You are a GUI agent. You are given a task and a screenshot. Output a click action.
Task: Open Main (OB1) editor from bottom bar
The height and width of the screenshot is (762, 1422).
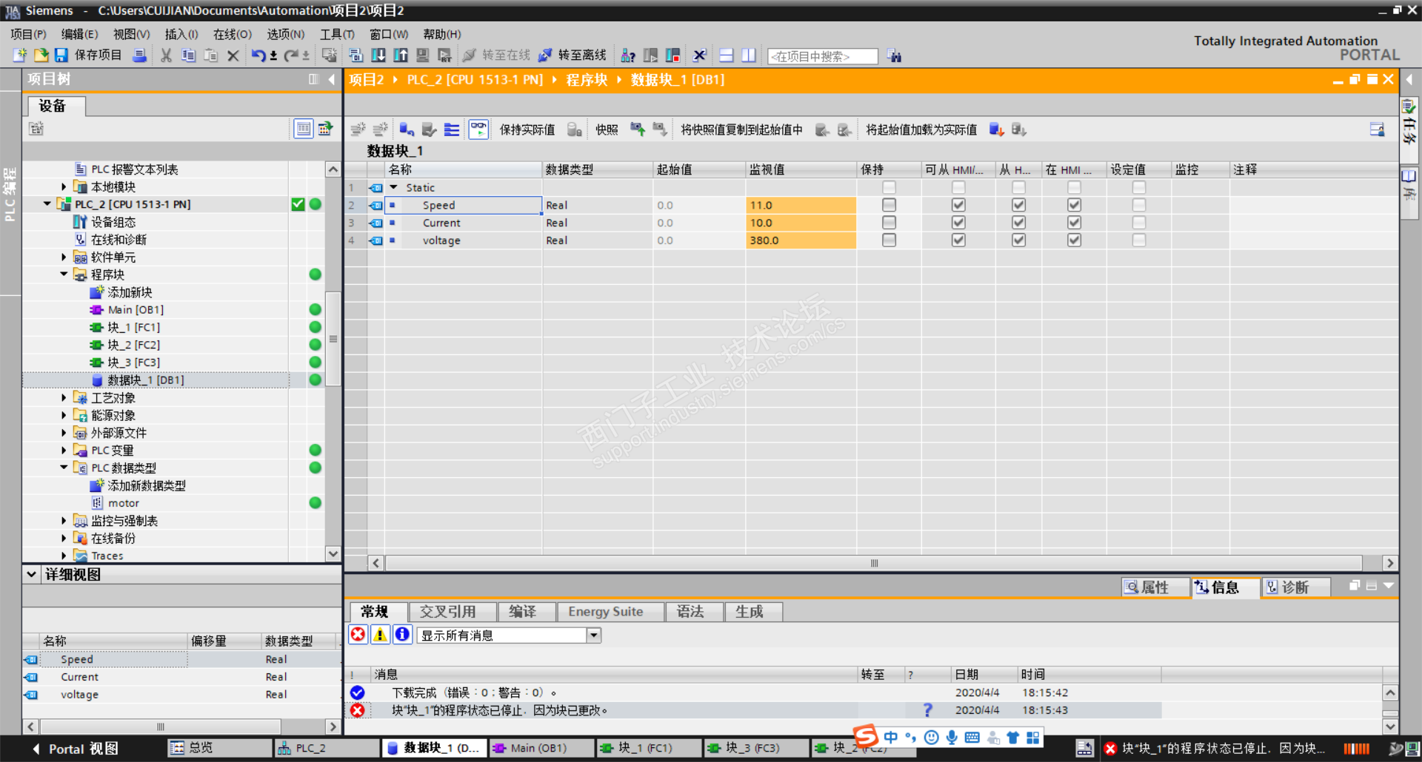tap(541, 748)
